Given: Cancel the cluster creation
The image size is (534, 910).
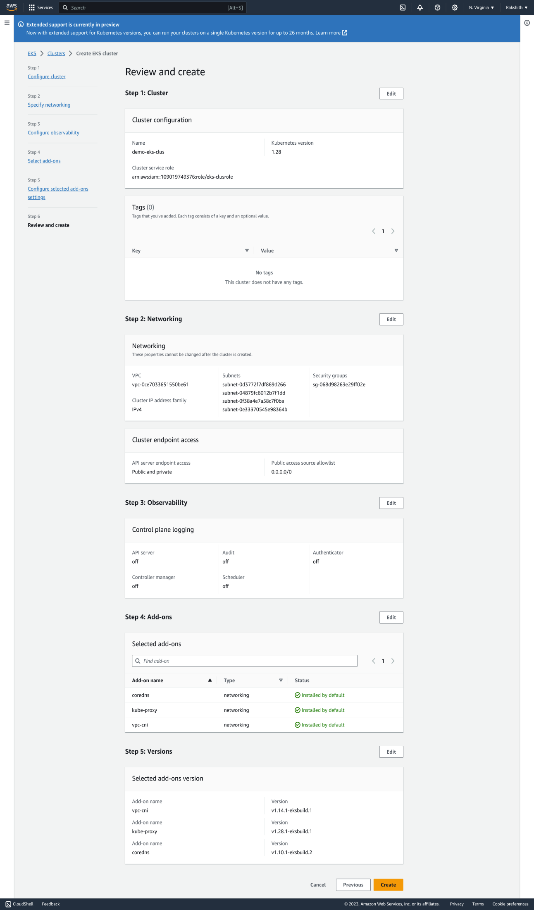Looking at the screenshot, I should (318, 885).
